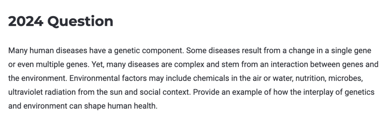The height and width of the screenshot is (138, 387).
Task: Click the word "complex" in the paragraph
Action: point(190,65)
